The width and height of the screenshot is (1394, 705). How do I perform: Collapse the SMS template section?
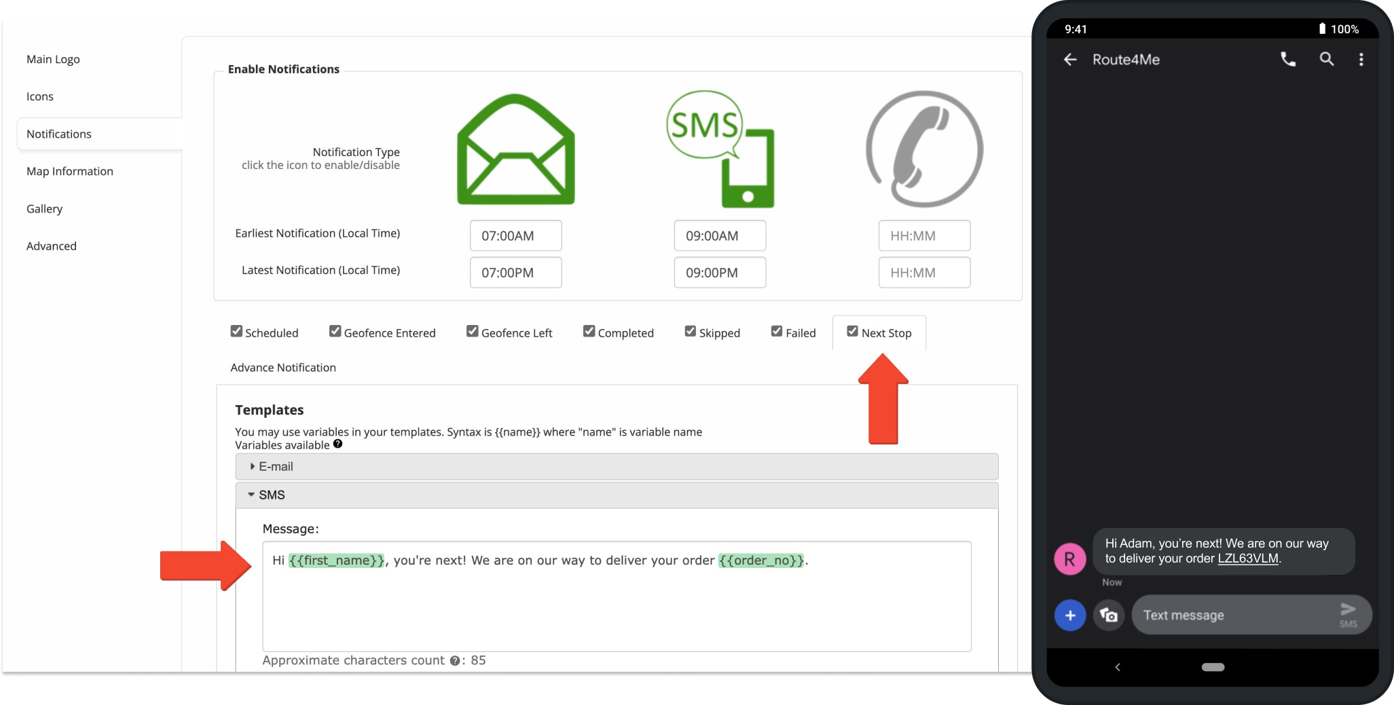(x=617, y=495)
